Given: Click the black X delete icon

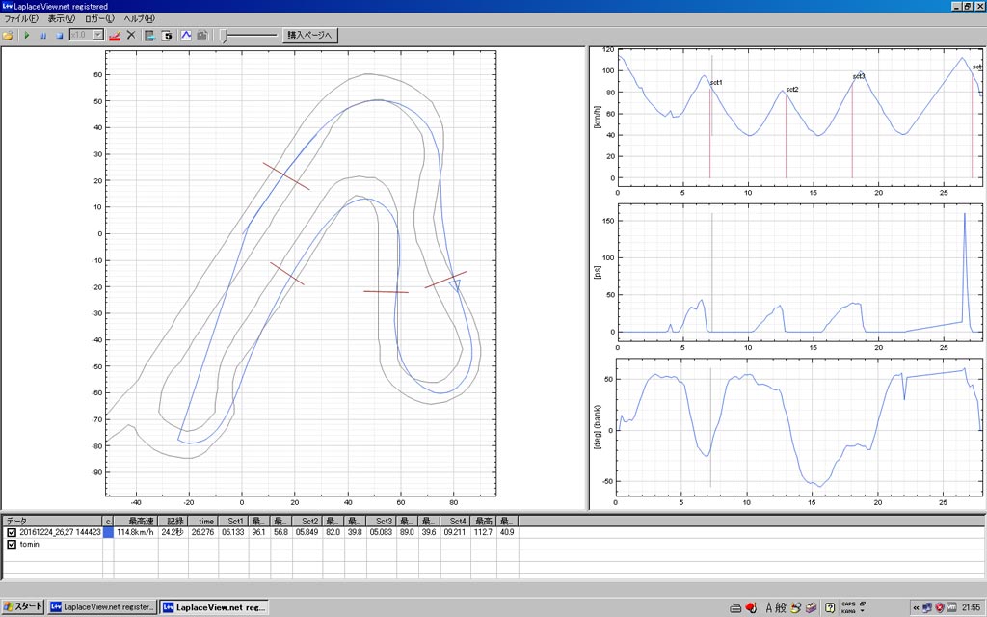Looking at the screenshot, I should click(x=131, y=36).
